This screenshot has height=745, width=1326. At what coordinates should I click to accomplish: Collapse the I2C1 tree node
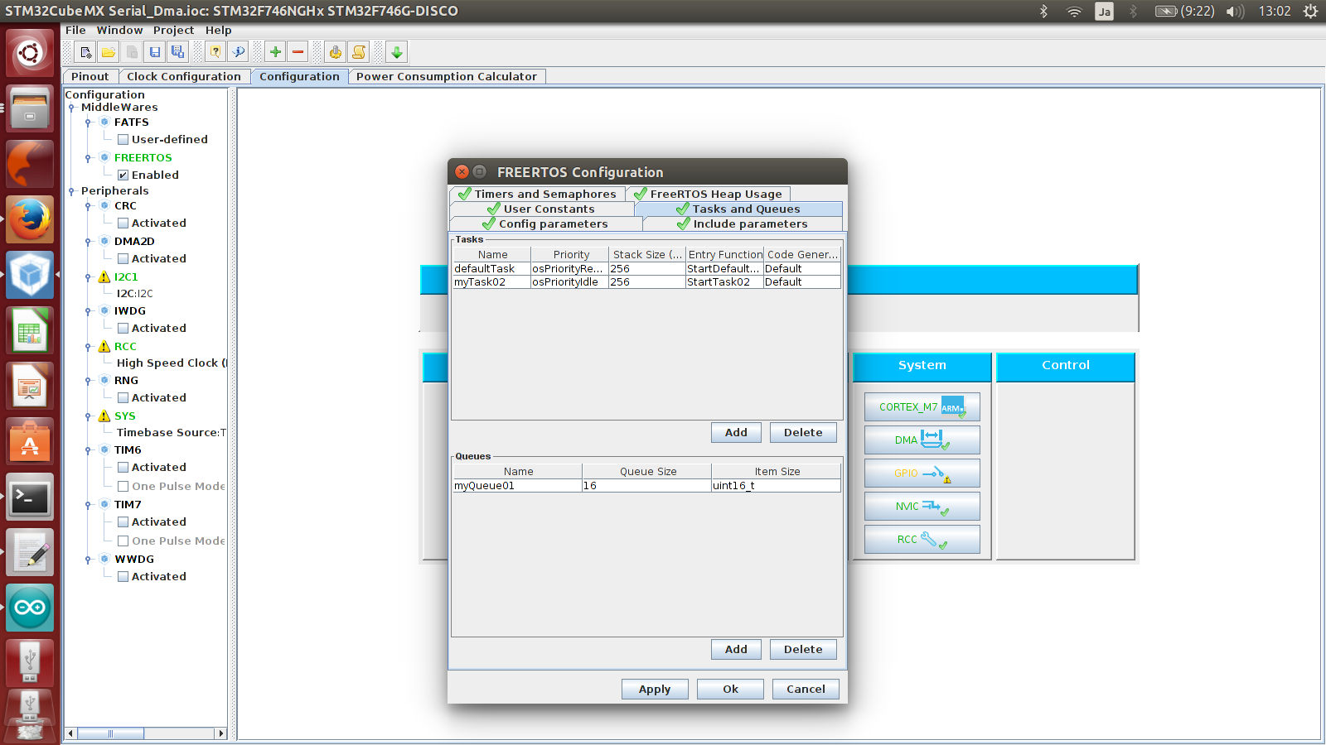pyautogui.click(x=88, y=277)
